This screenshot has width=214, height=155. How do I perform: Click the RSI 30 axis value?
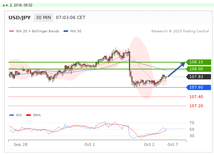click(x=192, y=136)
